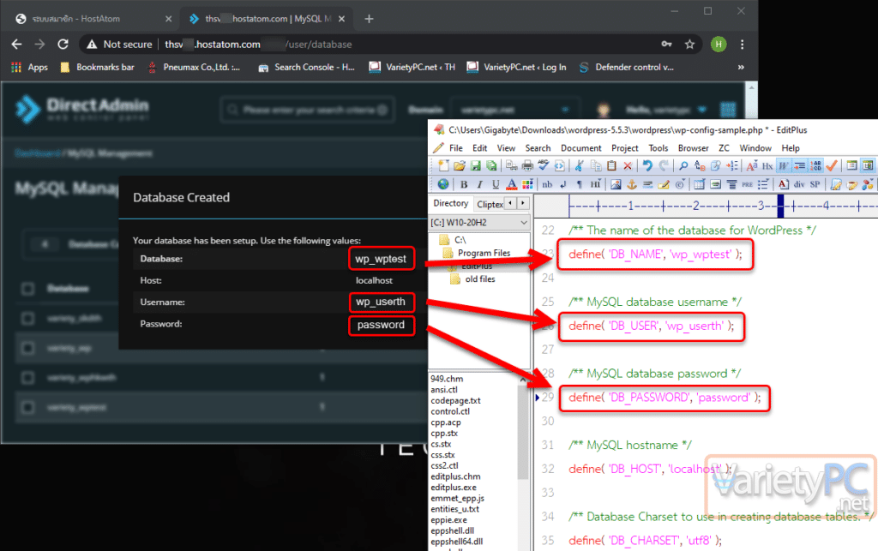Toggle line numbers display
This screenshot has height=551, width=878.
[x=816, y=165]
